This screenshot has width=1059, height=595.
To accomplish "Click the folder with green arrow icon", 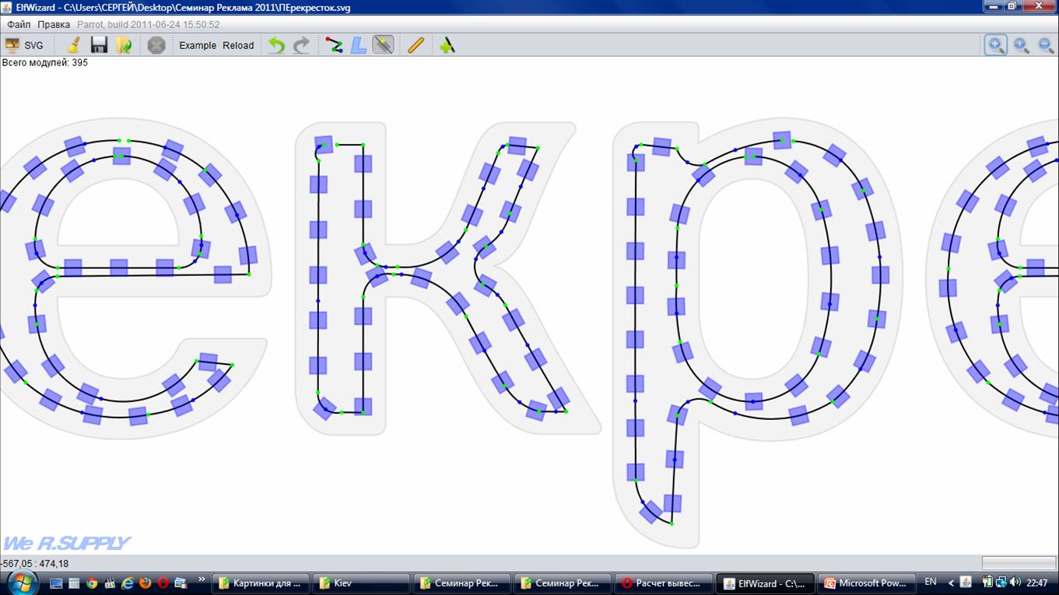I will pyautogui.click(x=124, y=45).
